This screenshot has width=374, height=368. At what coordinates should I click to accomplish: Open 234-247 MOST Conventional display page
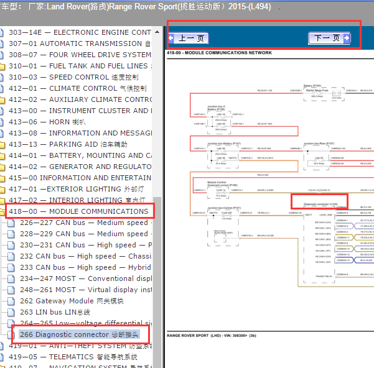pos(86,278)
